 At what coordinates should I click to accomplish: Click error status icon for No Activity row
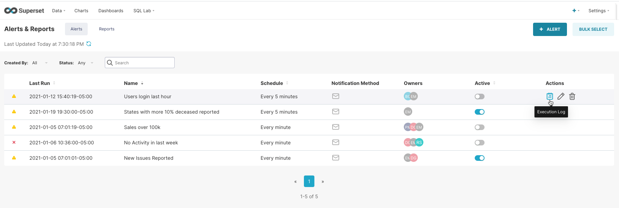14,142
